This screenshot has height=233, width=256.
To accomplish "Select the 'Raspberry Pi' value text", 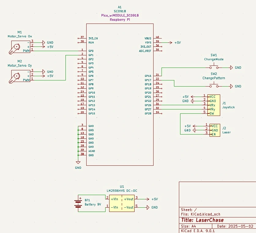I will coord(120,20).
